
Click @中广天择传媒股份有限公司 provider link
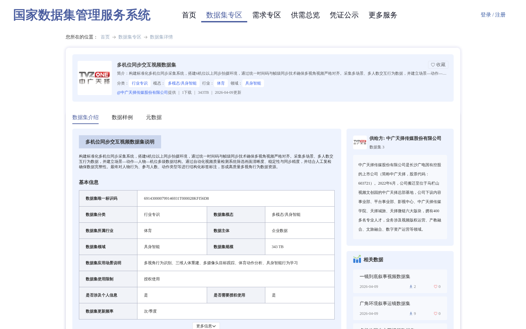(x=142, y=93)
